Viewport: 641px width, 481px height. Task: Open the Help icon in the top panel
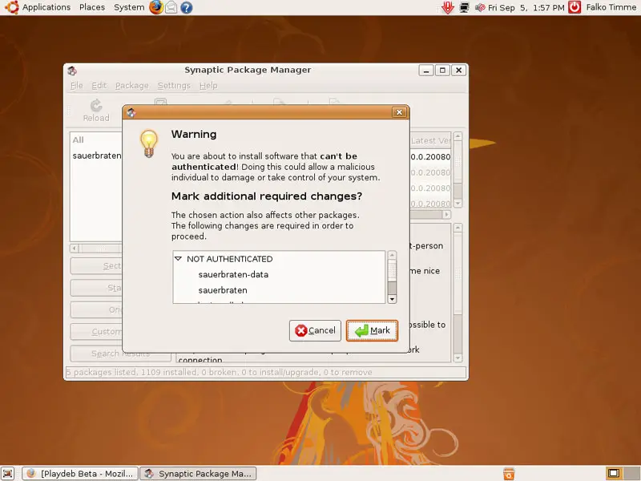(x=187, y=7)
